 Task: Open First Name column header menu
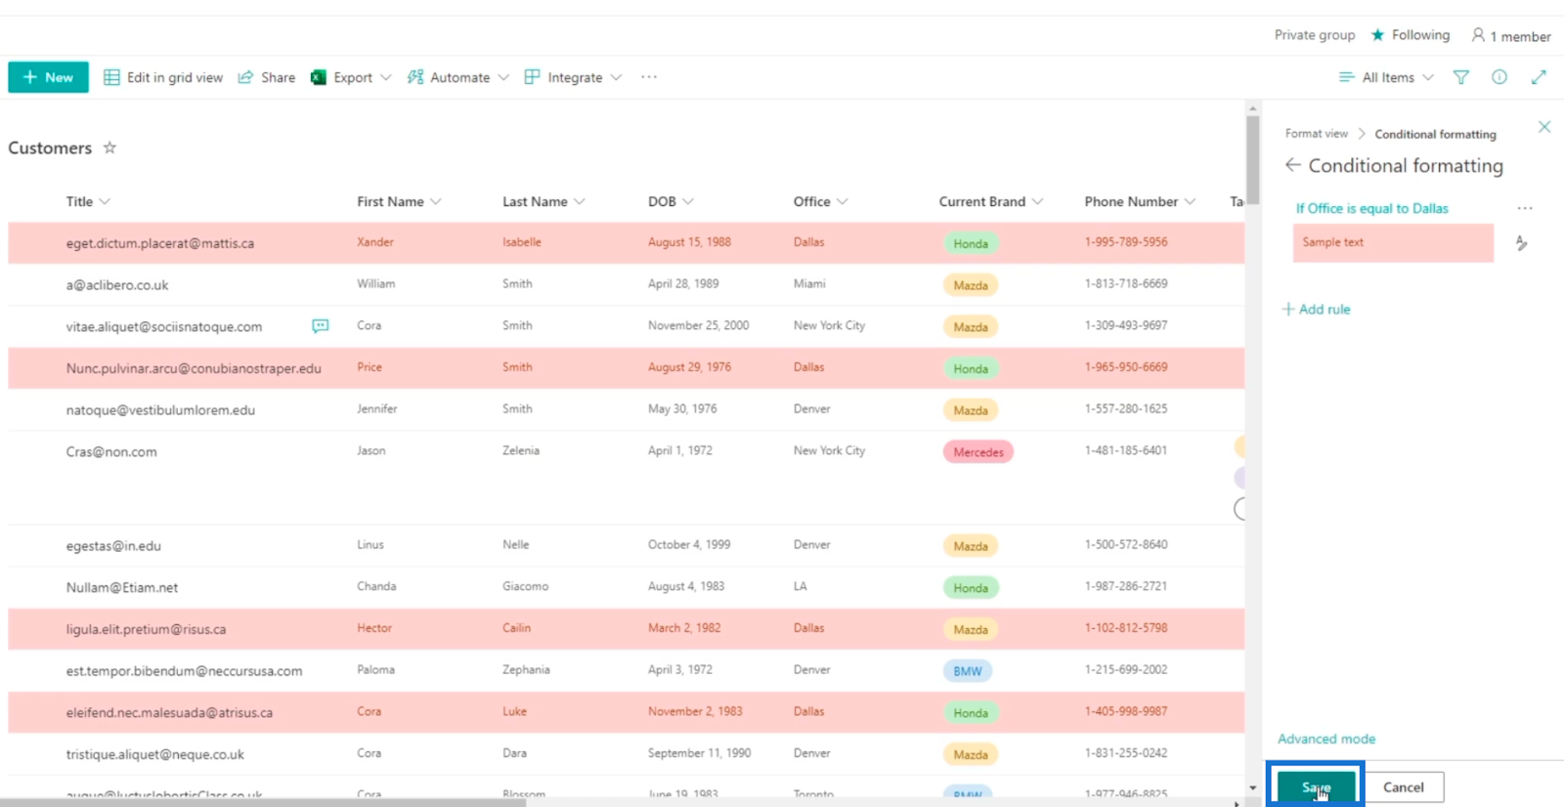(399, 201)
